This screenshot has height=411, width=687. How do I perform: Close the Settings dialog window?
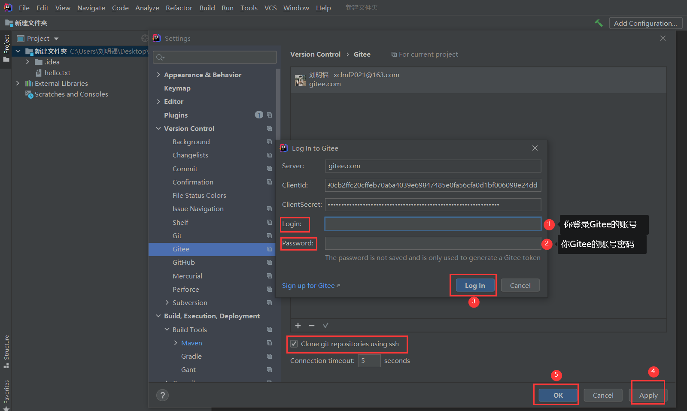(663, 38)
